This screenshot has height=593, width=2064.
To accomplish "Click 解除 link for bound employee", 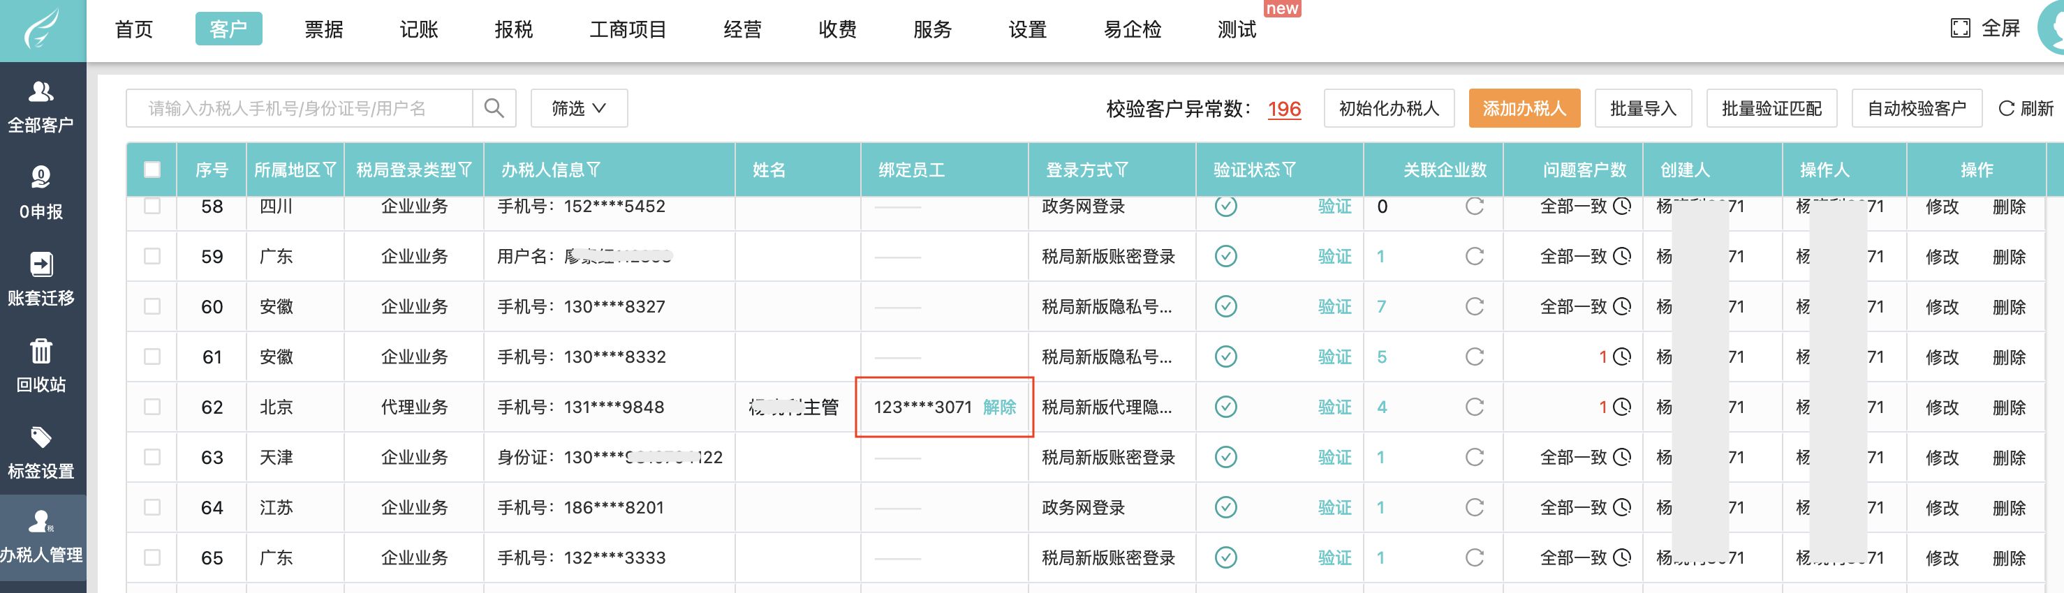I will [x=999, y=407].
